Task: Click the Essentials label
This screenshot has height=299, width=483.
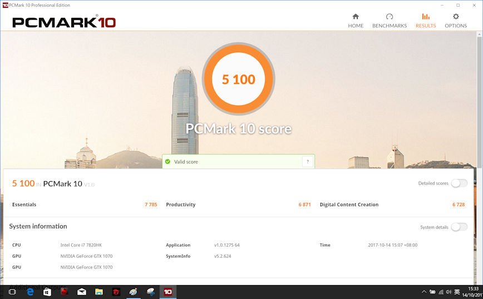Action: pyautogui.click(x=24, y=205)
